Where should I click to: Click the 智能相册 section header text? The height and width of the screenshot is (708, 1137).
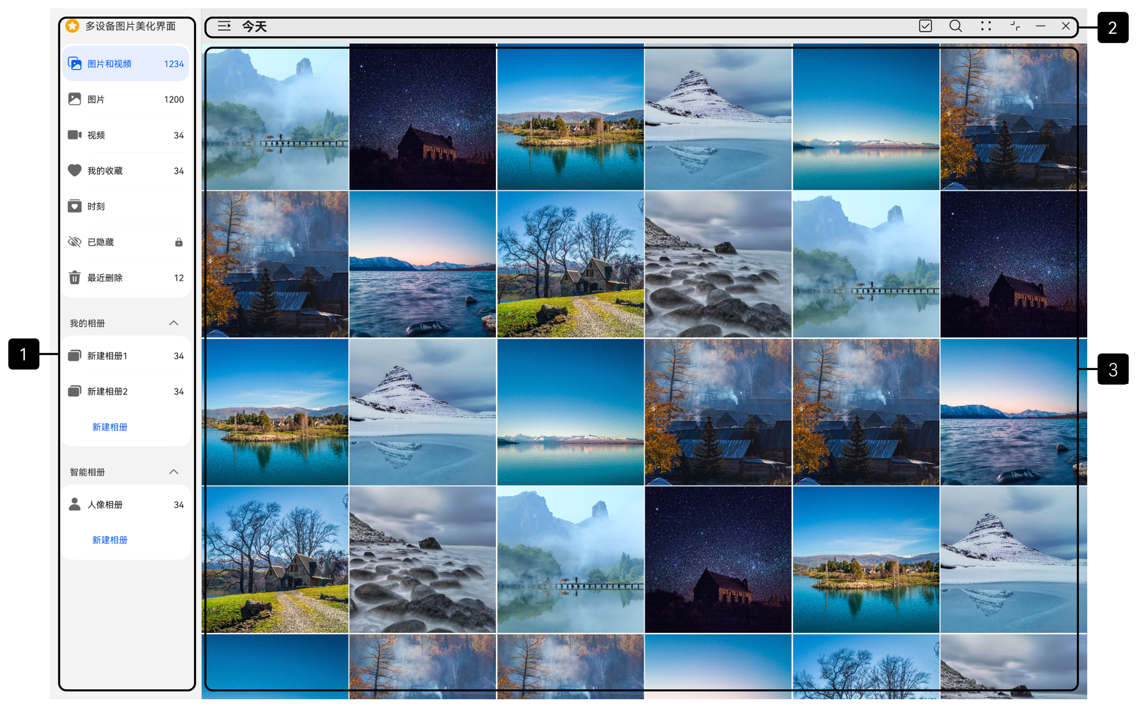coord(87,472)
